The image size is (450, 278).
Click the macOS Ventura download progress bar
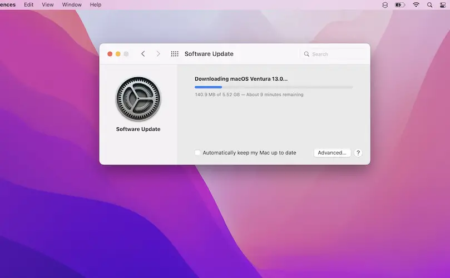tap(273, 87)
